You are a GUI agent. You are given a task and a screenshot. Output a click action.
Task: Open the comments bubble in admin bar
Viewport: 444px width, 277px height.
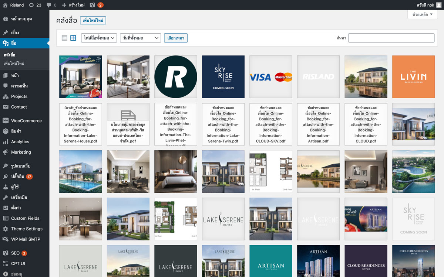pos(51,5)
